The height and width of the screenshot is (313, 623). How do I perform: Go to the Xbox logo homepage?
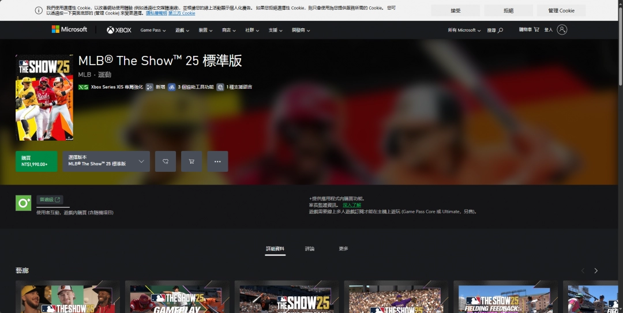(119, 30)
